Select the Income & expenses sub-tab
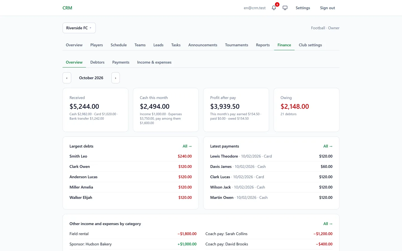Viewport: 402px width, 251px height. tap(154, 62)
